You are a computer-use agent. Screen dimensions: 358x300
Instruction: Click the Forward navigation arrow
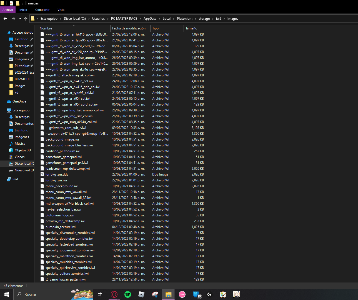click(13, 19)
